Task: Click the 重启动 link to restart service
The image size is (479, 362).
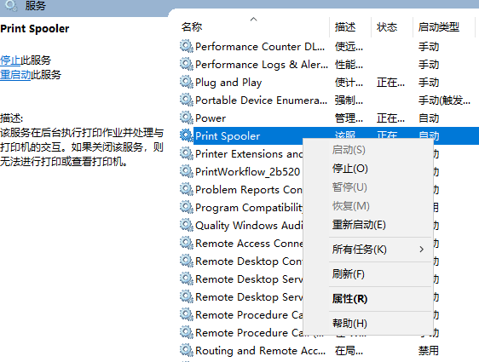Action: tap(15, 74)
